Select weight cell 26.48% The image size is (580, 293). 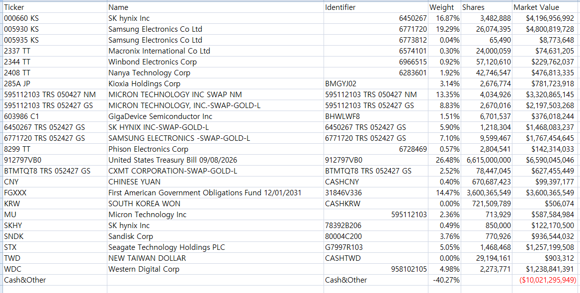point(444,160)
